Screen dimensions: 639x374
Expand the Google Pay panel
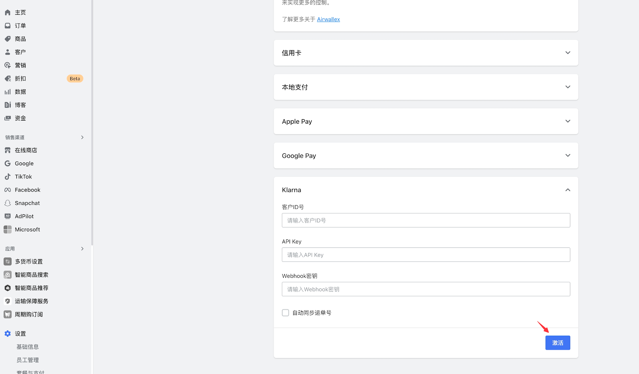pos(568,156)
